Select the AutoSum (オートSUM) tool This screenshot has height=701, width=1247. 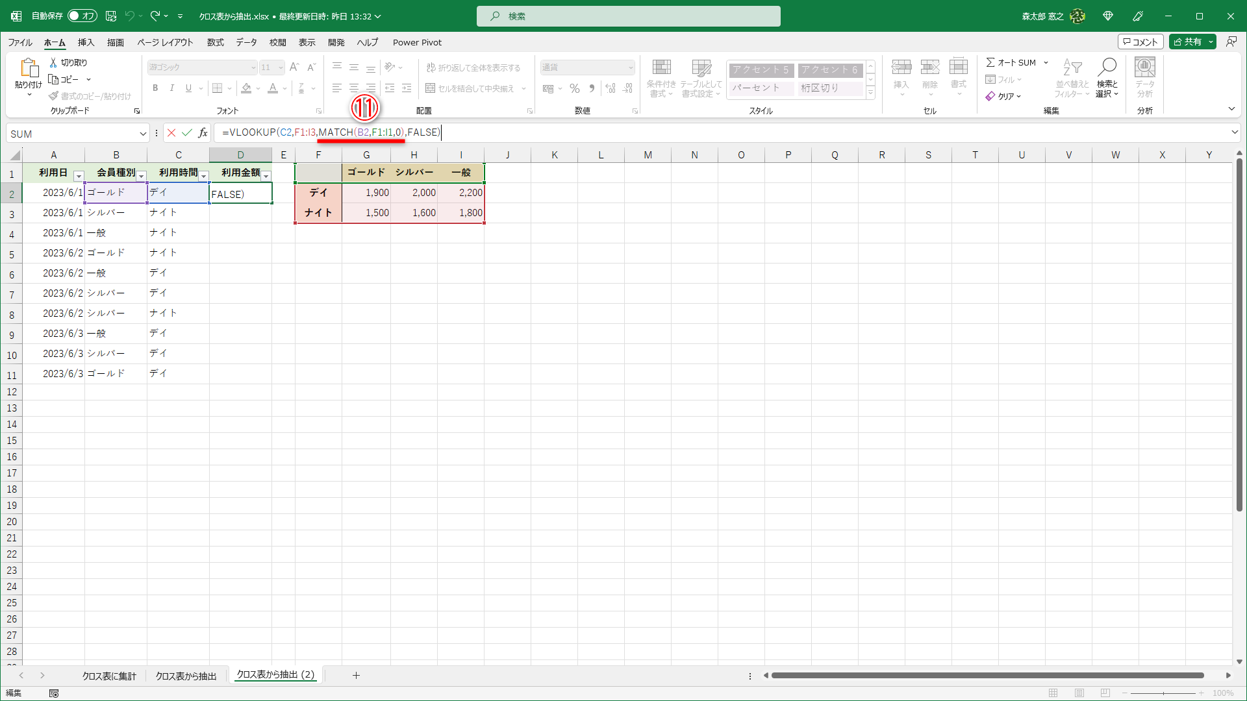pyautogui.click(x=1011, y=62)
